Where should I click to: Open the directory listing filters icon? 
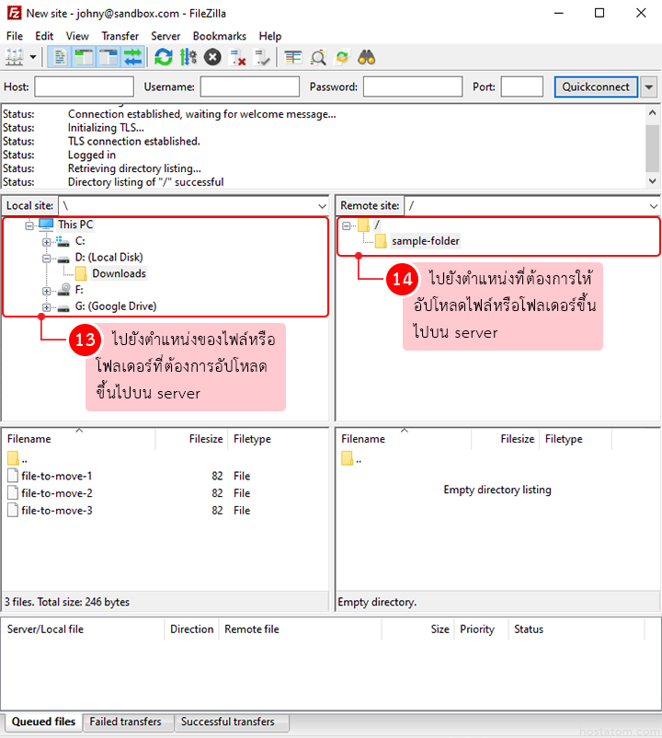tap(293, 57)
